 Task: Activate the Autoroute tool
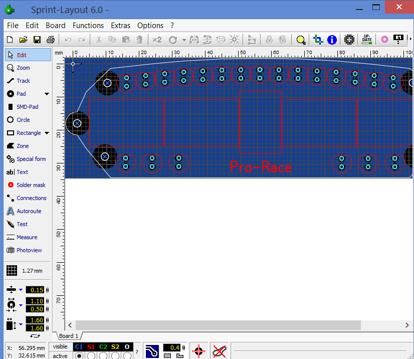point(29,211)
